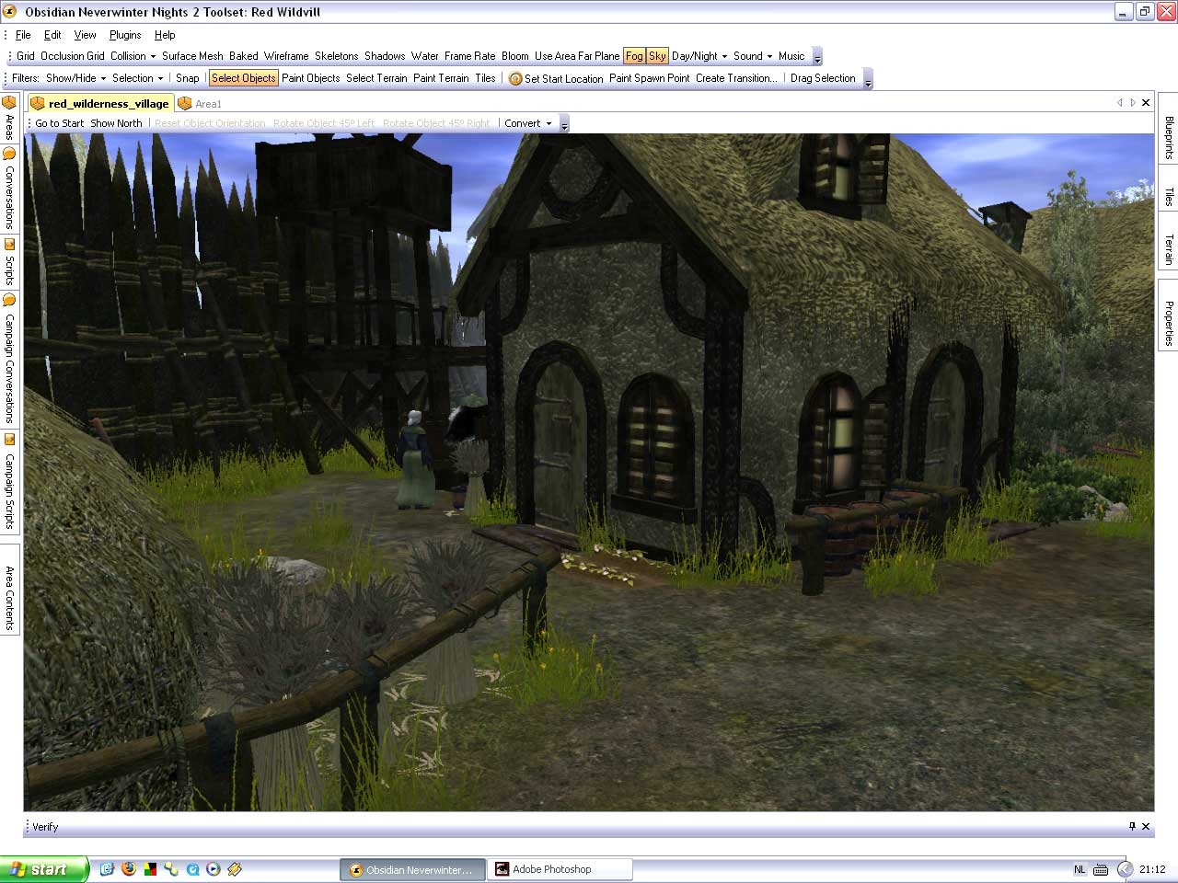Click the Set Start Location icon
1178x883 pixels.
[x=515, y=79]
